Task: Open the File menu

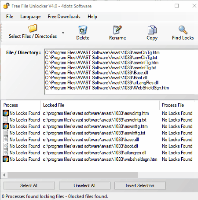Action: click(10, 16)
